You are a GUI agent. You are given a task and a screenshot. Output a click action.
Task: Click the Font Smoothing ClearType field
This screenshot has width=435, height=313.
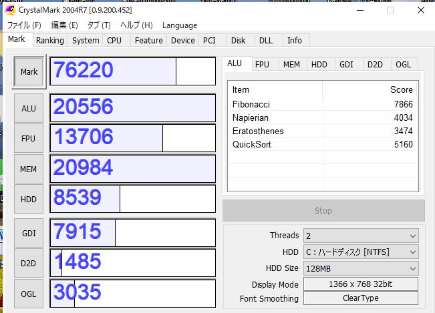pyautogui.click(x=361, y=298)
